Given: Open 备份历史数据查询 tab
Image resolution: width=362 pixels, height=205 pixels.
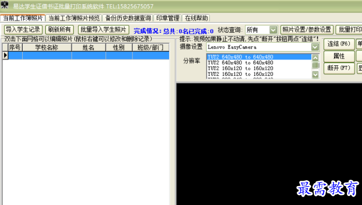Looking at the screenshot, I should point(128,18).
